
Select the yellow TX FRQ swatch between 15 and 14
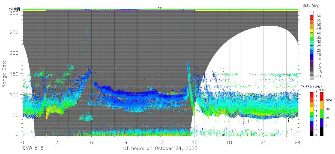coord(312,109)
